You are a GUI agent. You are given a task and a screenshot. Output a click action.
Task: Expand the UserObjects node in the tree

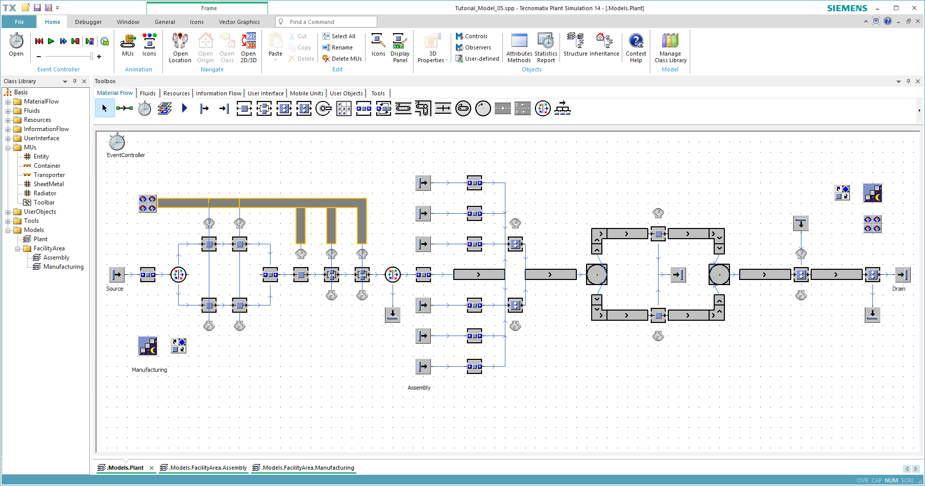coord(8,211)
